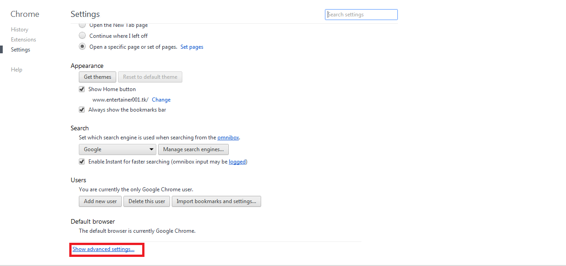This screenshot has height=266, width=566.
Task: Click the Set pages link
Action: [x=192, y=47]
